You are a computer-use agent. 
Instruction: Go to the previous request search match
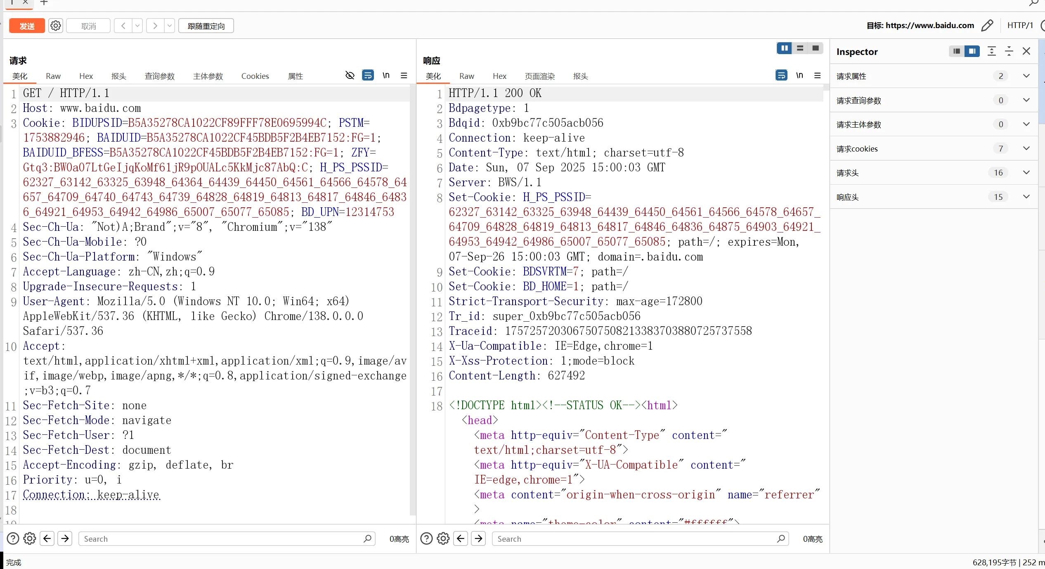click(47, 538)
